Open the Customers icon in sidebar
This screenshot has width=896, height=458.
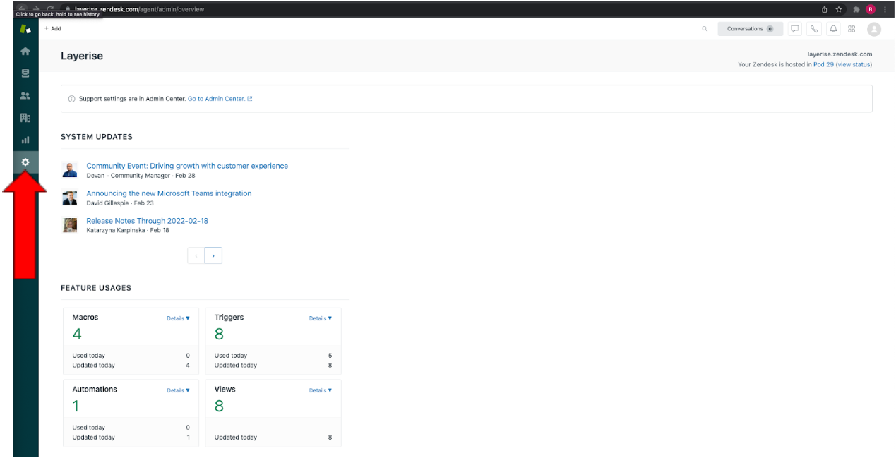(x=25, y=95)
